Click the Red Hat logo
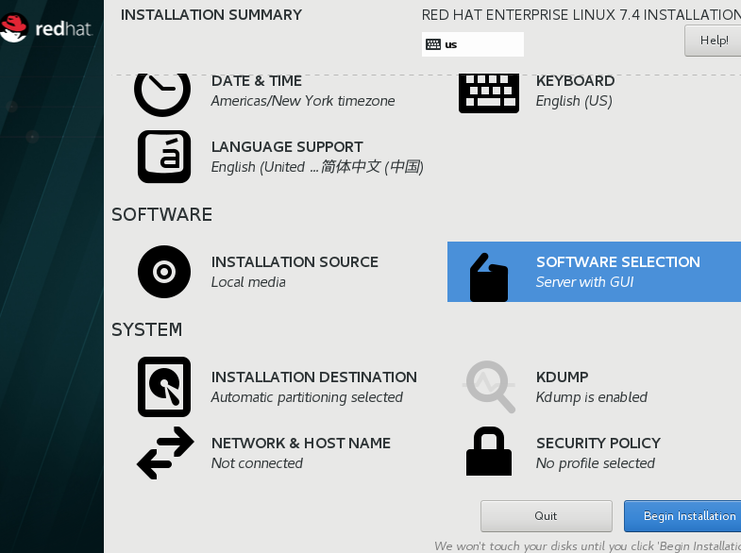This screenshot has width=741, height=553. (46, 27)
